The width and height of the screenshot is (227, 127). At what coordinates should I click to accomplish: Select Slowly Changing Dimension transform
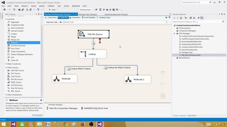pyautogui.click(x=22, y=54)
